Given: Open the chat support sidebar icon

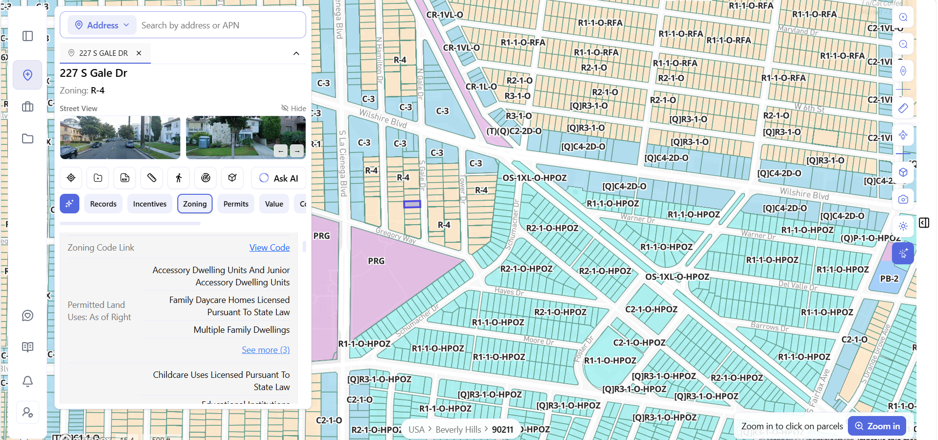Looking at the screenshot, I should pos(27,316).
